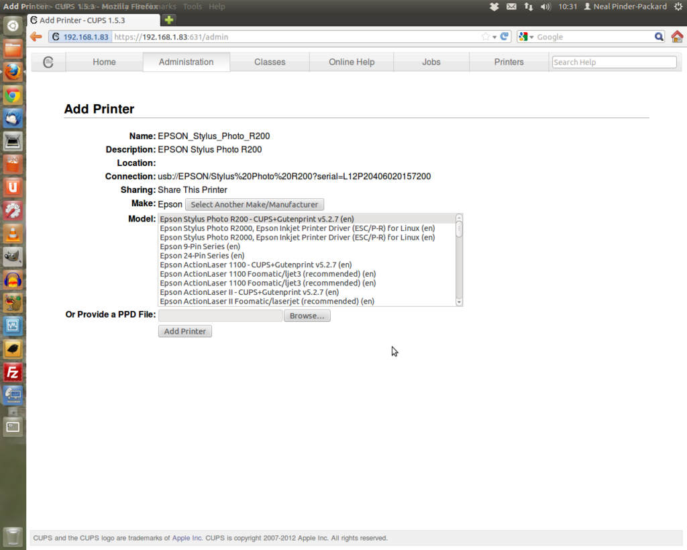687x550 pixels.
Task: Launch FileZilla from the dock
Action: pos(13,373)
